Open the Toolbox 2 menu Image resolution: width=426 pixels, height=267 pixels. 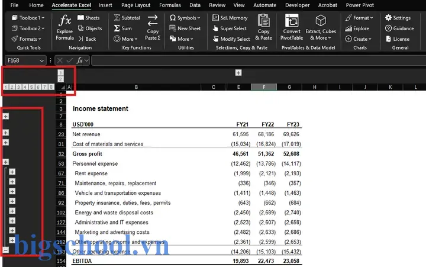pos(28,28)
